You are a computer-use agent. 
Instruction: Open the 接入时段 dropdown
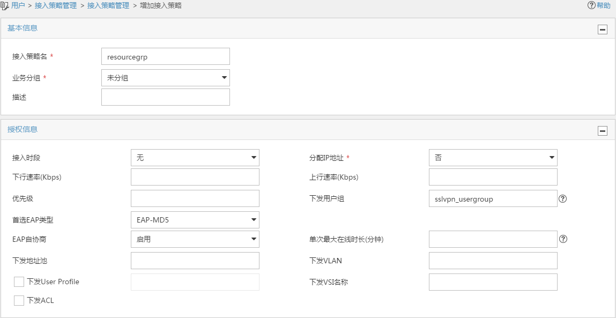[x=195, y=158]
